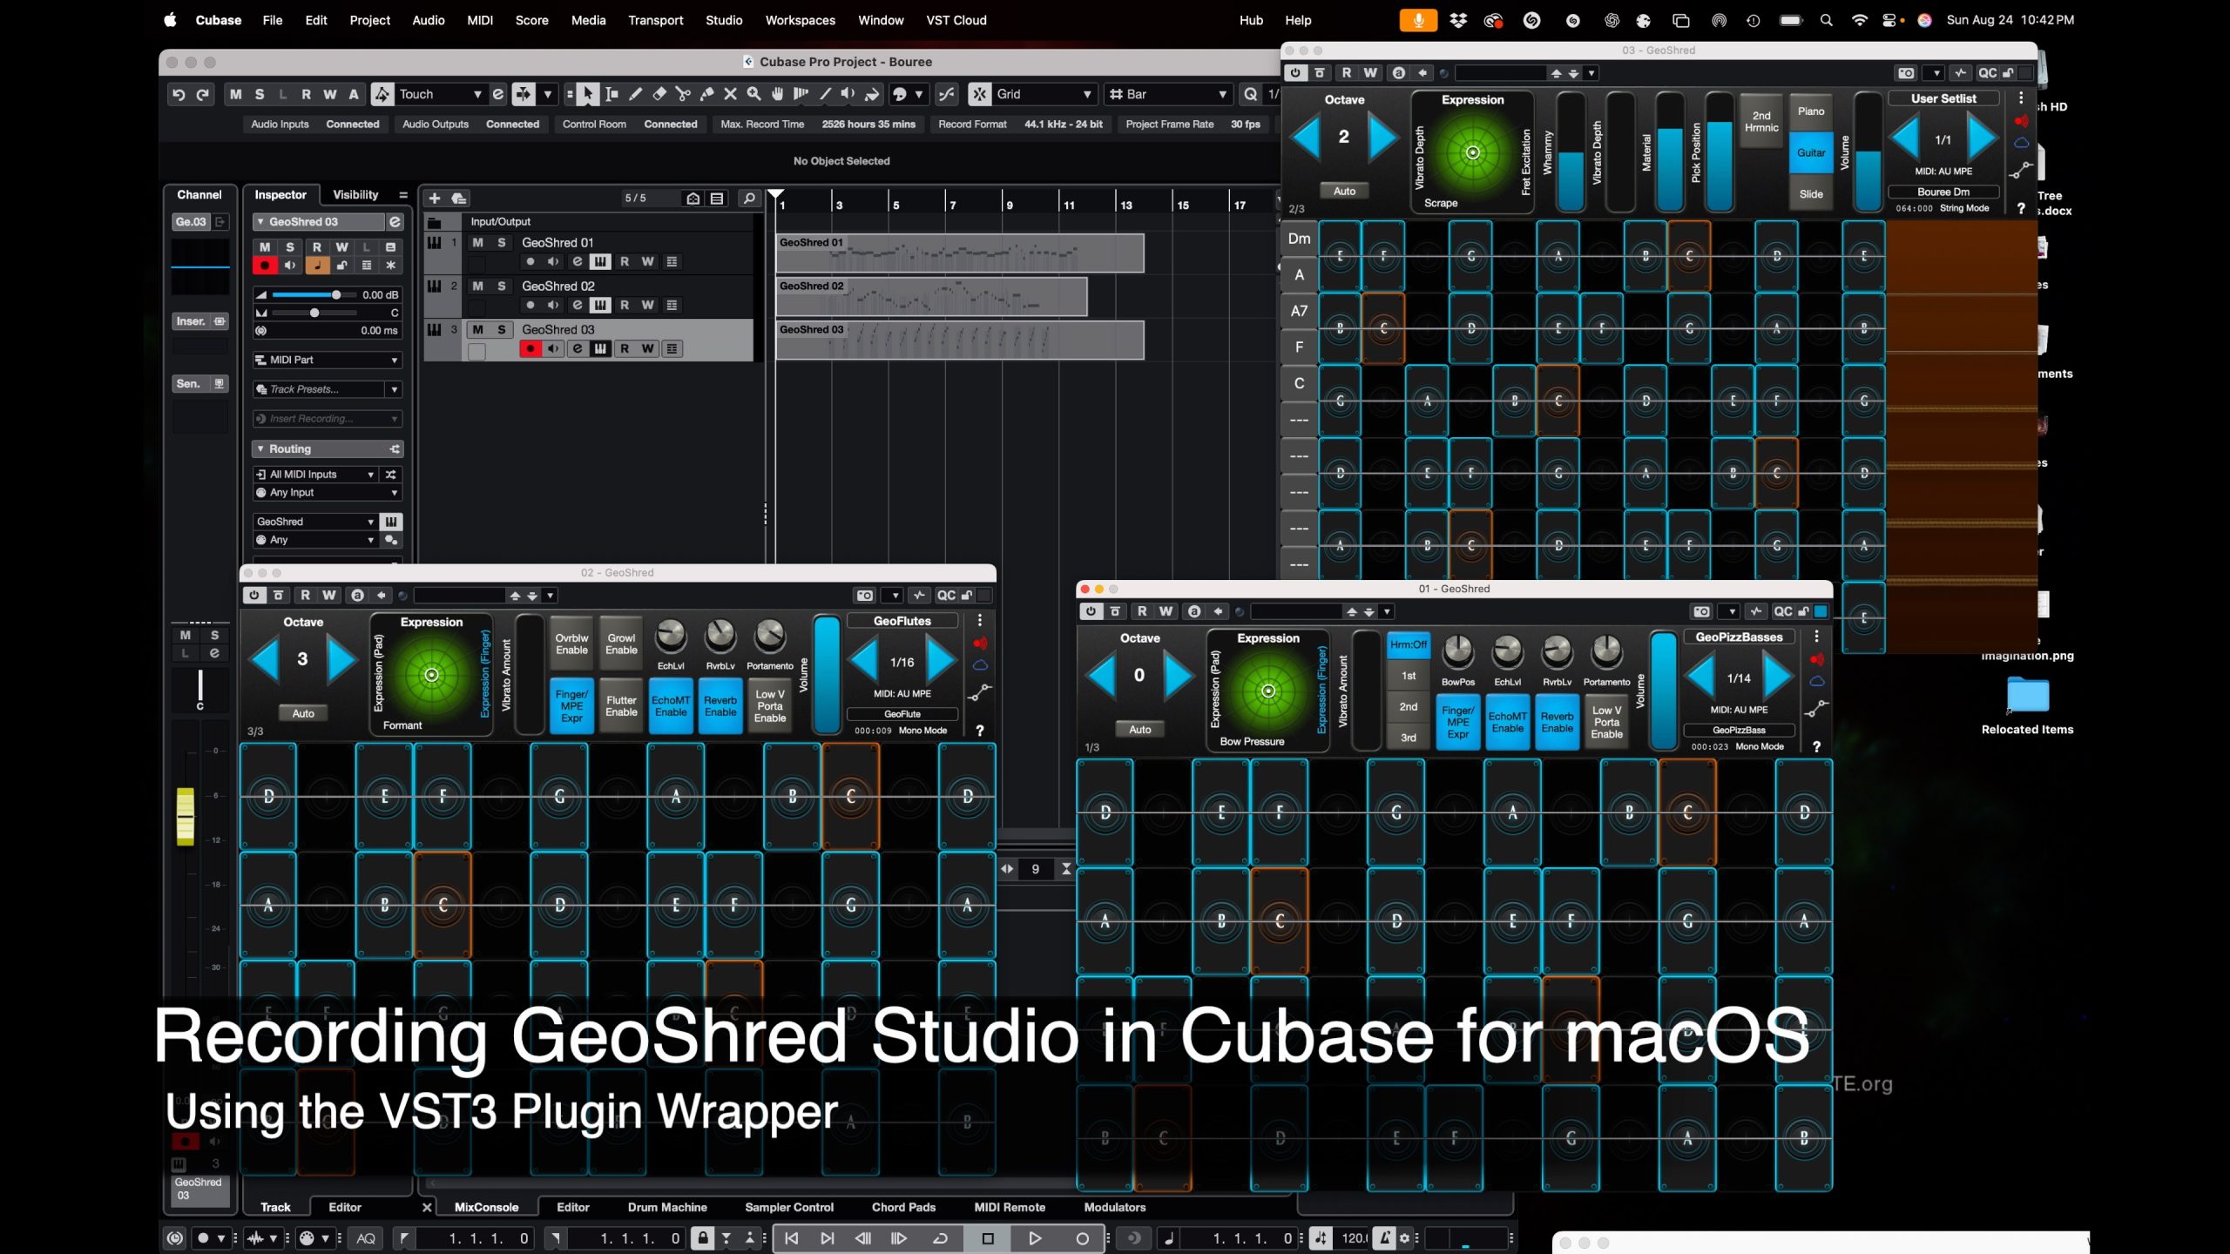
Task: Open the track search magnifier
Action: (x=748, y=199)
